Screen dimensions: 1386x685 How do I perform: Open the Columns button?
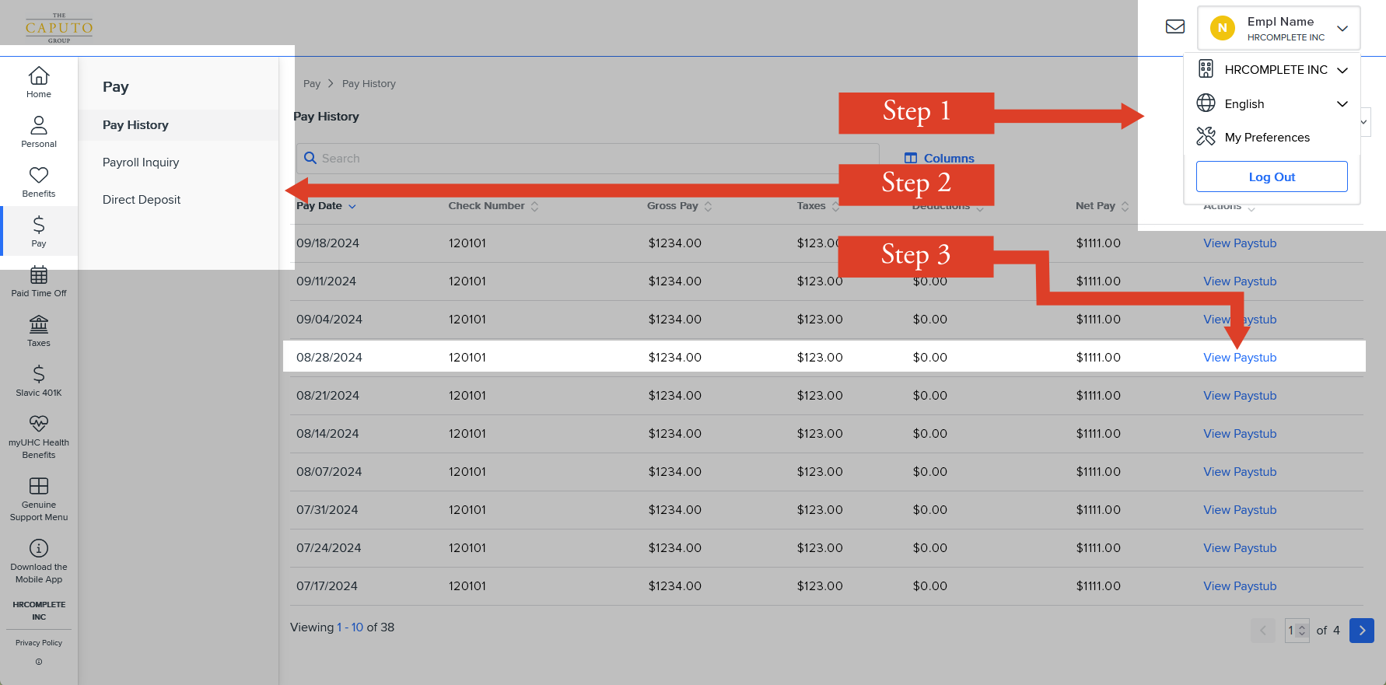click(939, 159)
